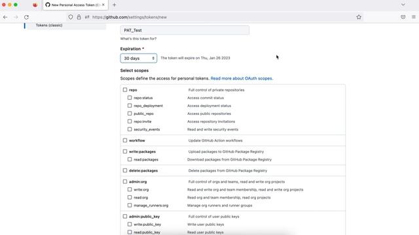Reload the page with the refresh icon
This screenshot has height=235, width=419.
pos(26,17)
